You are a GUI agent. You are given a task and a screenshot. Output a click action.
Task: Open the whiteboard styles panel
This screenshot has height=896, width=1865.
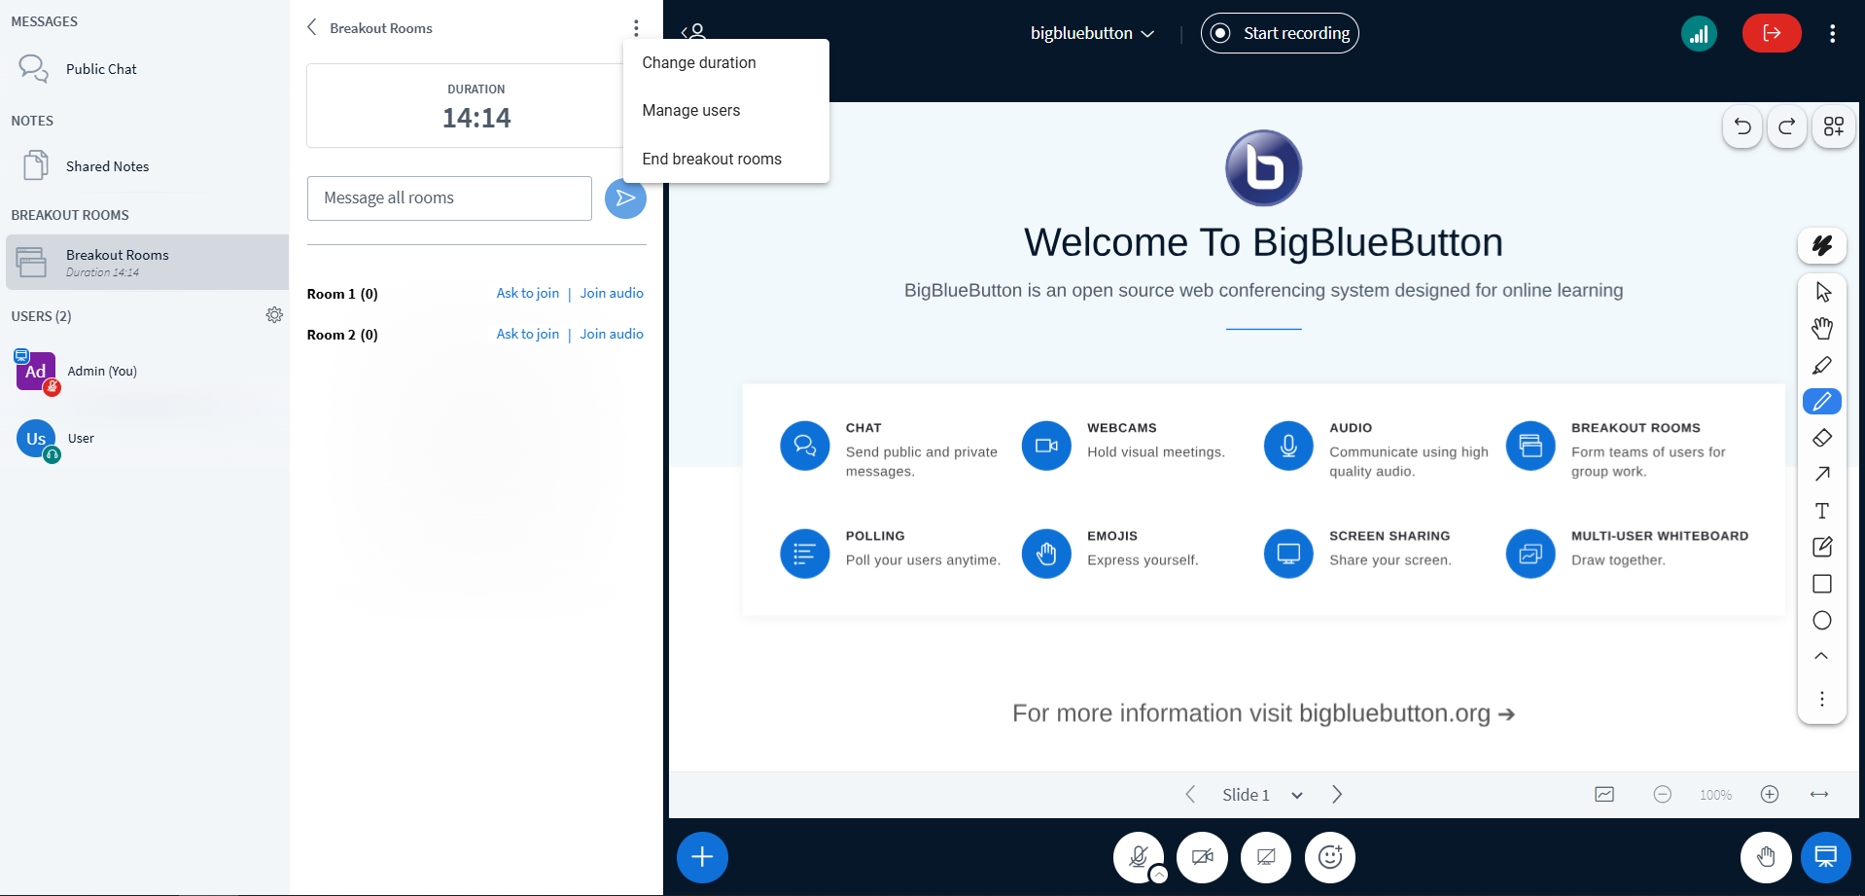coord(1822,245)
